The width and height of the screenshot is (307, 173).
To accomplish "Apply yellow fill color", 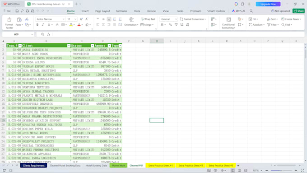I will pos(71,25).
